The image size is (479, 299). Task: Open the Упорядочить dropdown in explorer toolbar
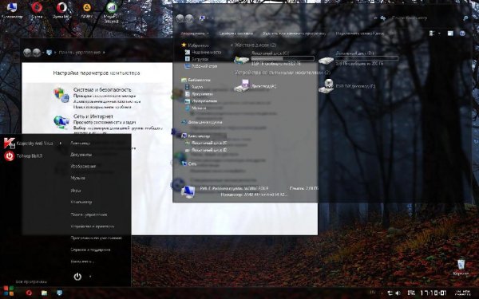click(x=195, y=33)
